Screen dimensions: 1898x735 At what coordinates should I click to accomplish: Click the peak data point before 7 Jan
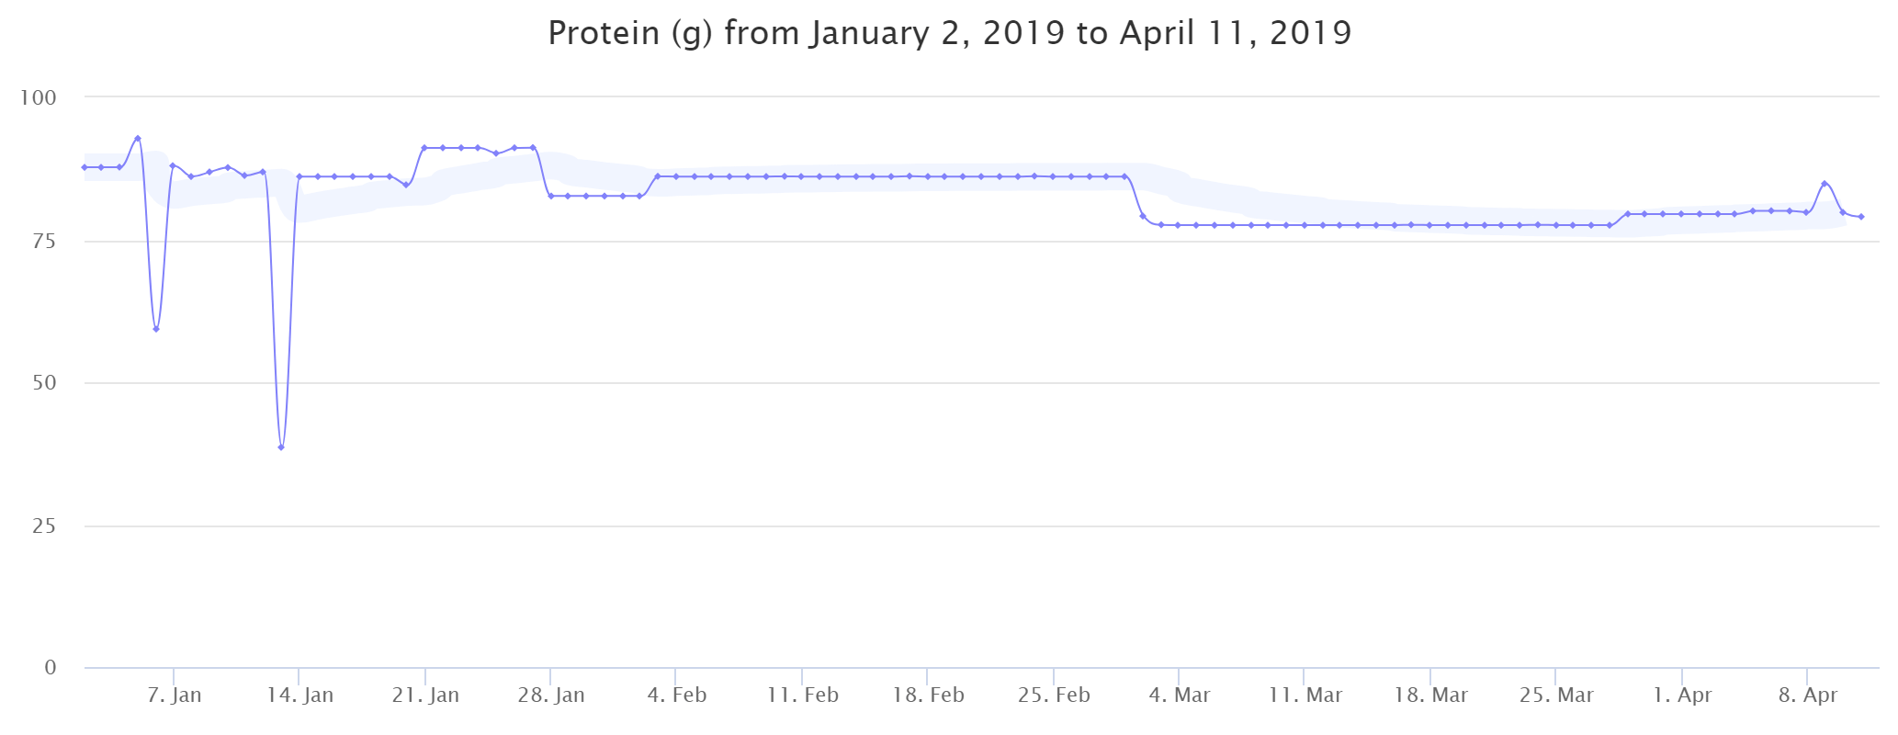pos(138,139)
